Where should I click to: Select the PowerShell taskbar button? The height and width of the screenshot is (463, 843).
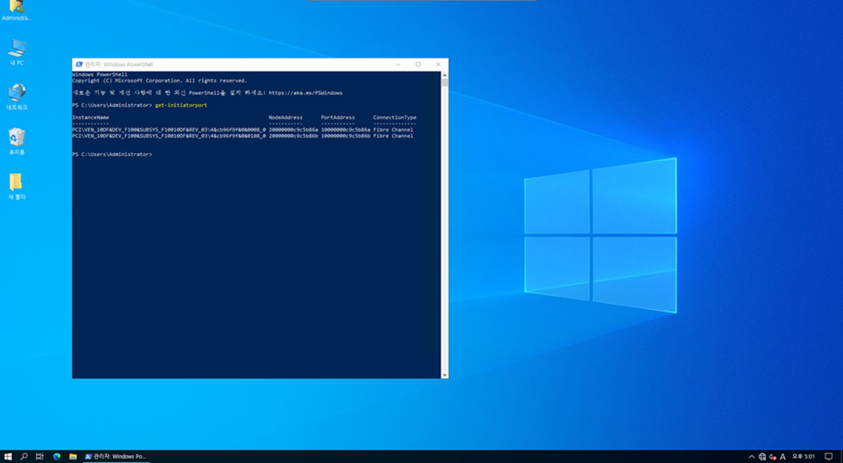click(116, 456)
